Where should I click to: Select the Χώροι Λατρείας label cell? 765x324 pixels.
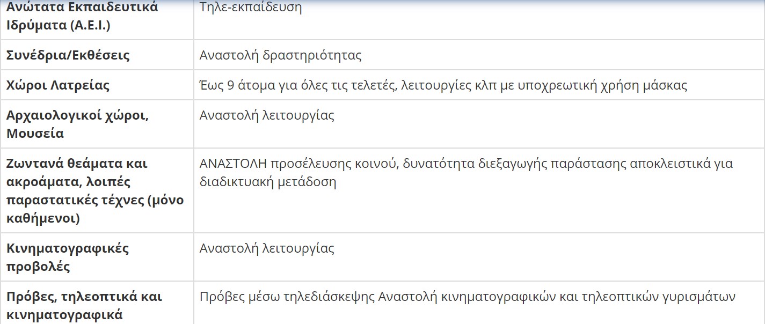(x=58, y=85)
